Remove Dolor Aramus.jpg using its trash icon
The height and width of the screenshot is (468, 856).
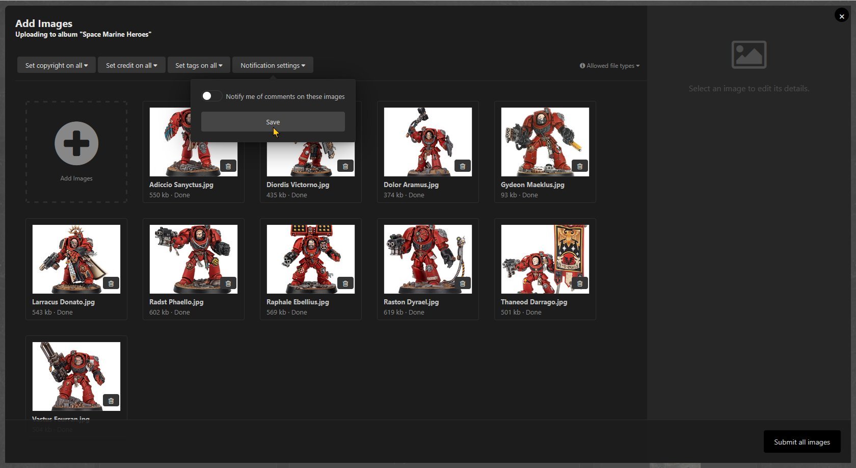[x=463, y=166]
